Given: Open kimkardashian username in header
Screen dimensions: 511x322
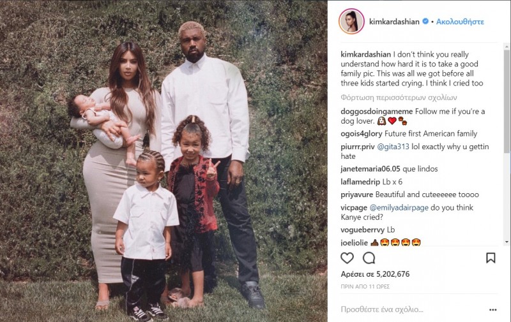Looking at the screenshot, I should tap(394, 22).
